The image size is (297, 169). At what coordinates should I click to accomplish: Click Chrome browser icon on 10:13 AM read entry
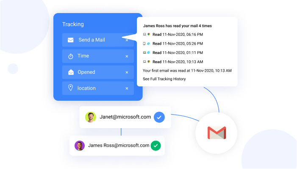click(149, 62)
